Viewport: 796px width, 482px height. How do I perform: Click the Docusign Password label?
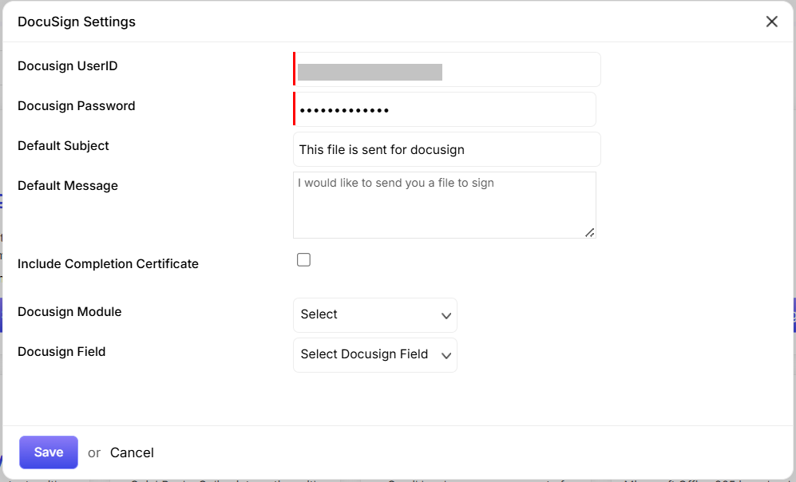[x=77, y=106]
